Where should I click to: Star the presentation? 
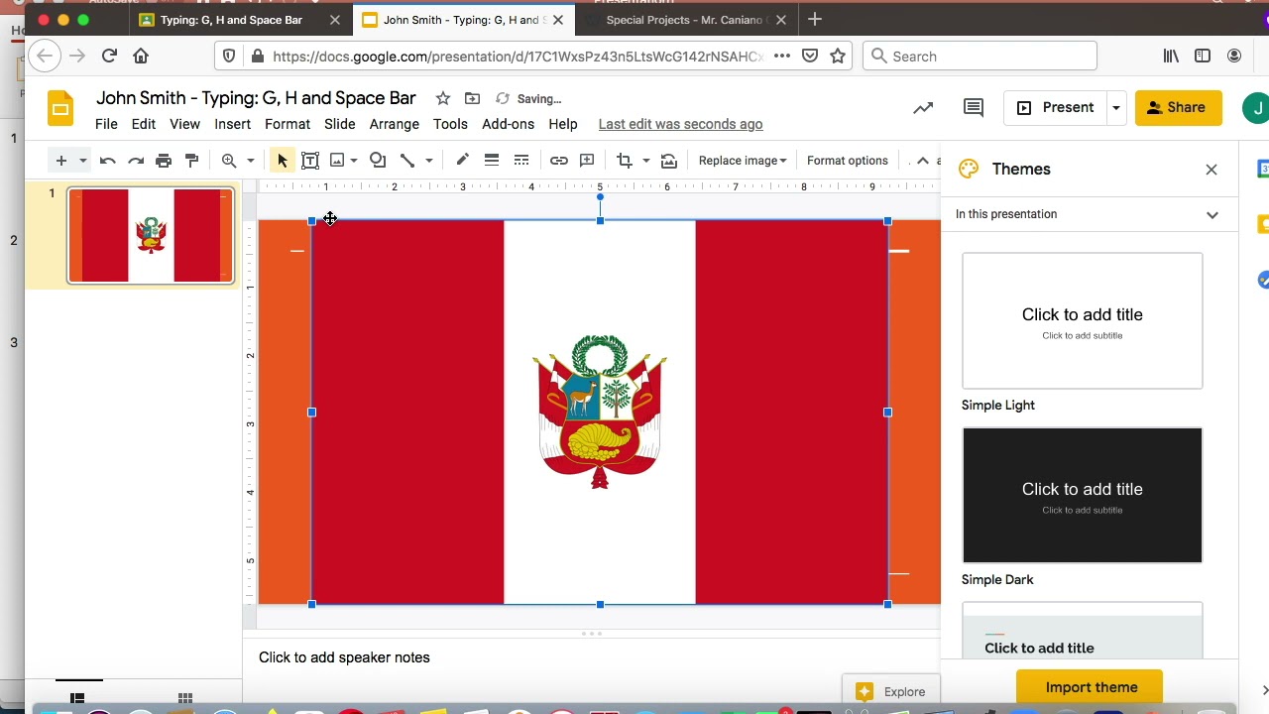point(443,98)
